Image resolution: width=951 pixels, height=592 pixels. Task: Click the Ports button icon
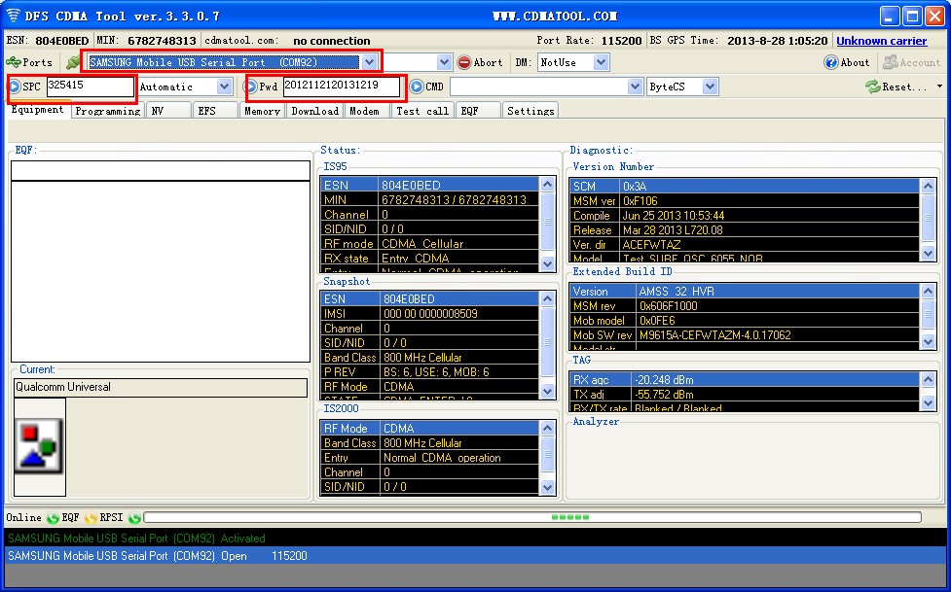[14, 62]
